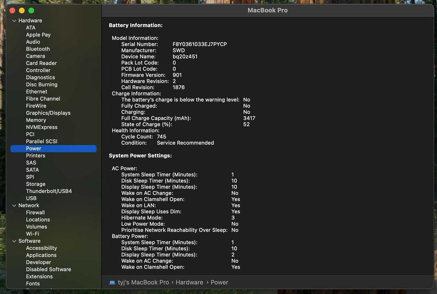Screen dimensions: 437x294
Task: Open the Audio hardware entry
Action: coord(33,42)
